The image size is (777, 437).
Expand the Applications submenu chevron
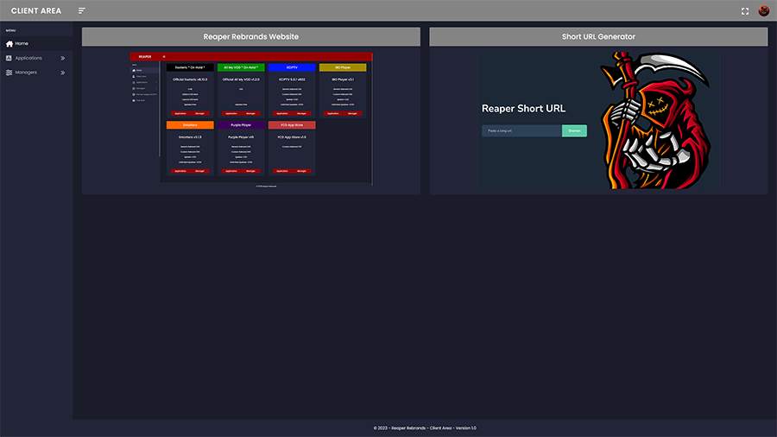coord(62,58)
